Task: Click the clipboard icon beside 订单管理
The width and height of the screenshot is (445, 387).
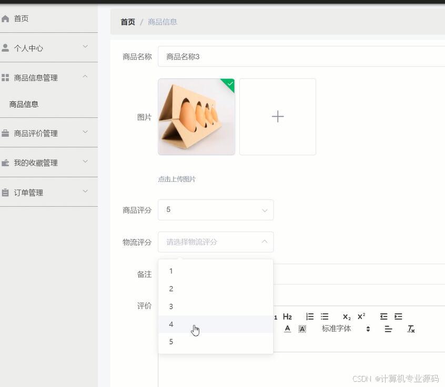Action: click(5, 192)
